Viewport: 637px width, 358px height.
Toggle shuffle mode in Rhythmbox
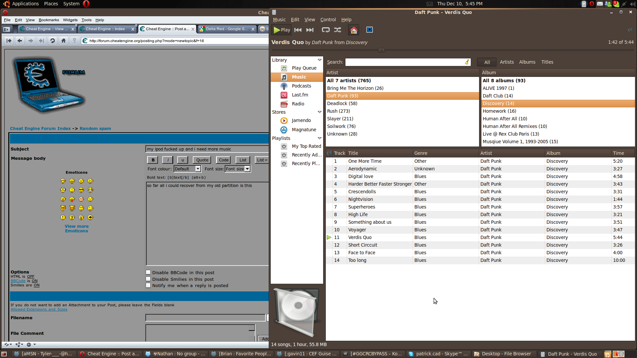pos(338,30)
